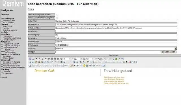Insert horizontal rule line icon
This screenshot has height=105, width=181.
[65, 65]
